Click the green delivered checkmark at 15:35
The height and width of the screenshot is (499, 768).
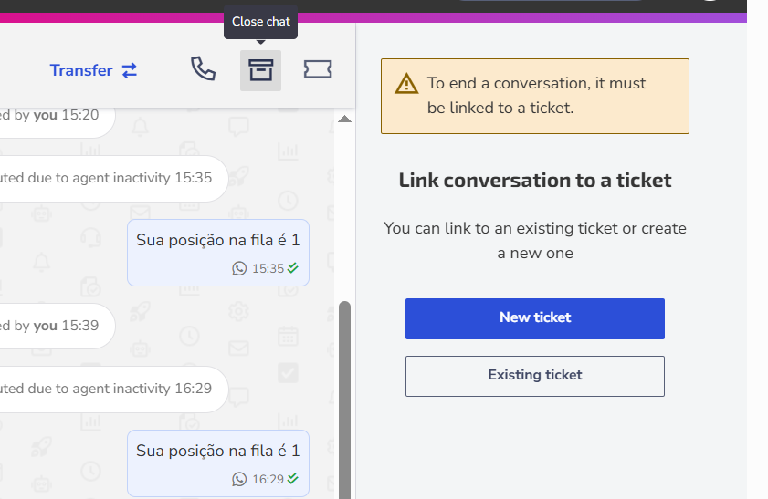click(x=292, y=267)
